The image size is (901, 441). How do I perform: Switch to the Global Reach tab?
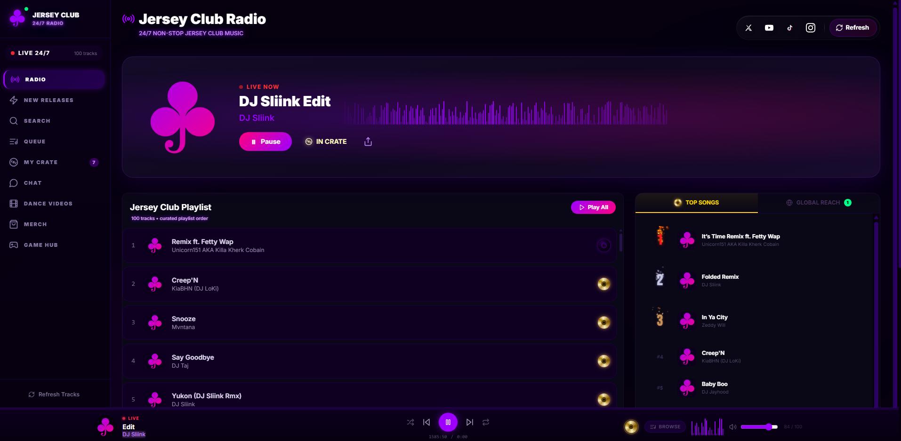pos(818,203)
